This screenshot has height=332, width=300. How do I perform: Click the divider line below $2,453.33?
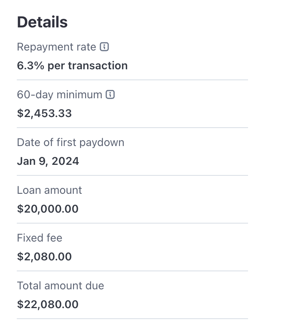[132, 128]
